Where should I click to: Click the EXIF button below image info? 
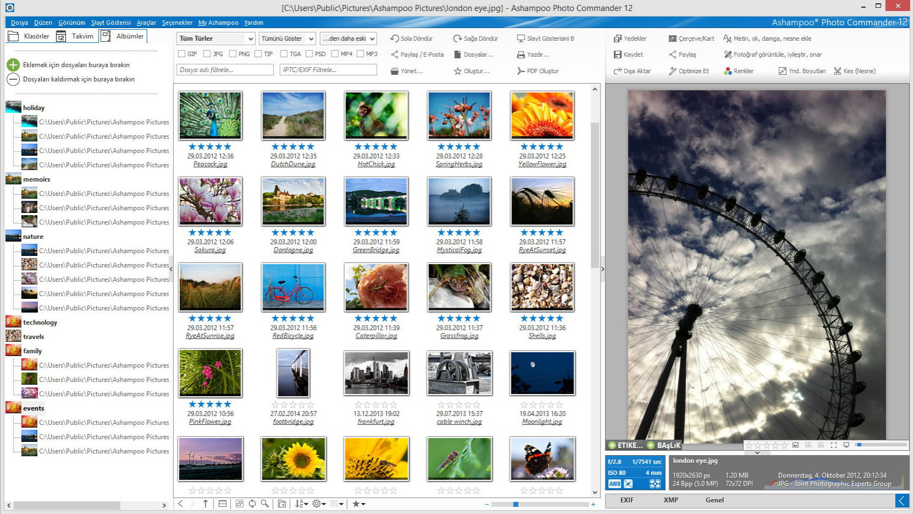click(627, 500)
